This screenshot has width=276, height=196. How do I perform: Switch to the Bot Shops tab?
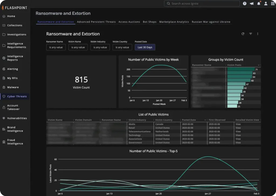[150, 22]
